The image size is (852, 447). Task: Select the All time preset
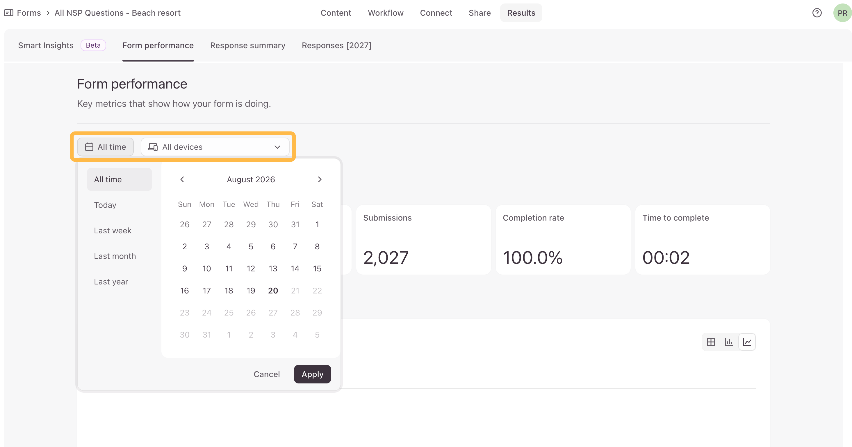pyautogui.click(x=120, y=179)
